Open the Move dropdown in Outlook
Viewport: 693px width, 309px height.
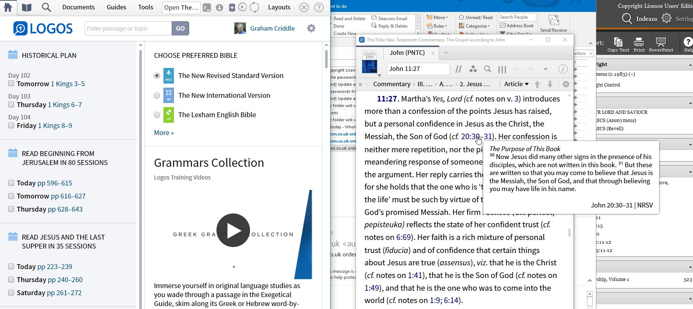tap(437, 18)
